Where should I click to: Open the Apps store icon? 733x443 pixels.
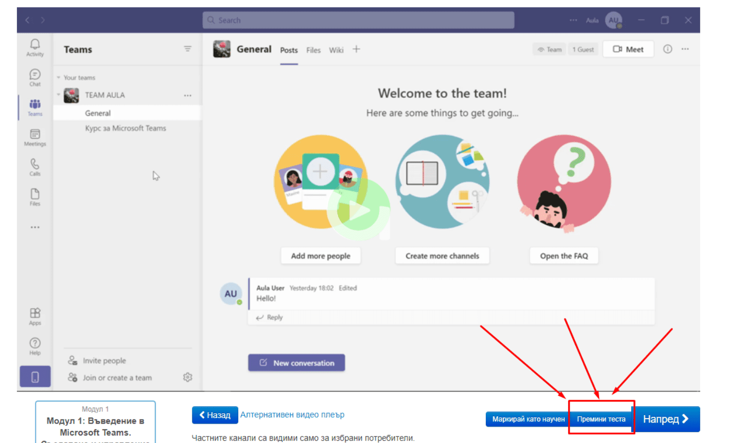(x=35, y=316)
